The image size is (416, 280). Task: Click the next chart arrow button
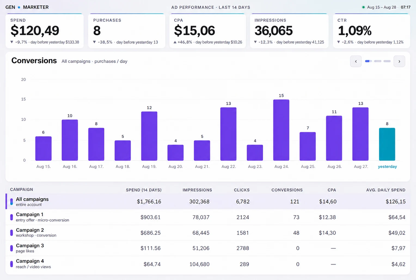(399, 61)
